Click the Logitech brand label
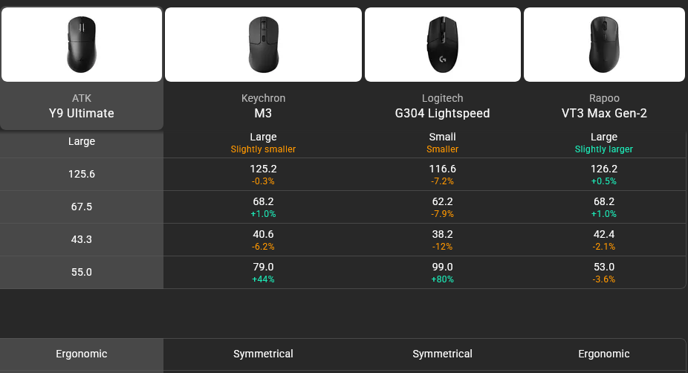This screenshot has height=373, width=688. (x=443, y=98)
